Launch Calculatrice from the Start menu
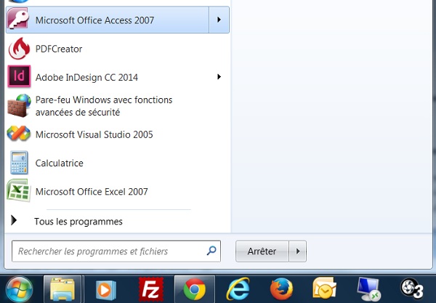436x303 pixels. (117, 163)
